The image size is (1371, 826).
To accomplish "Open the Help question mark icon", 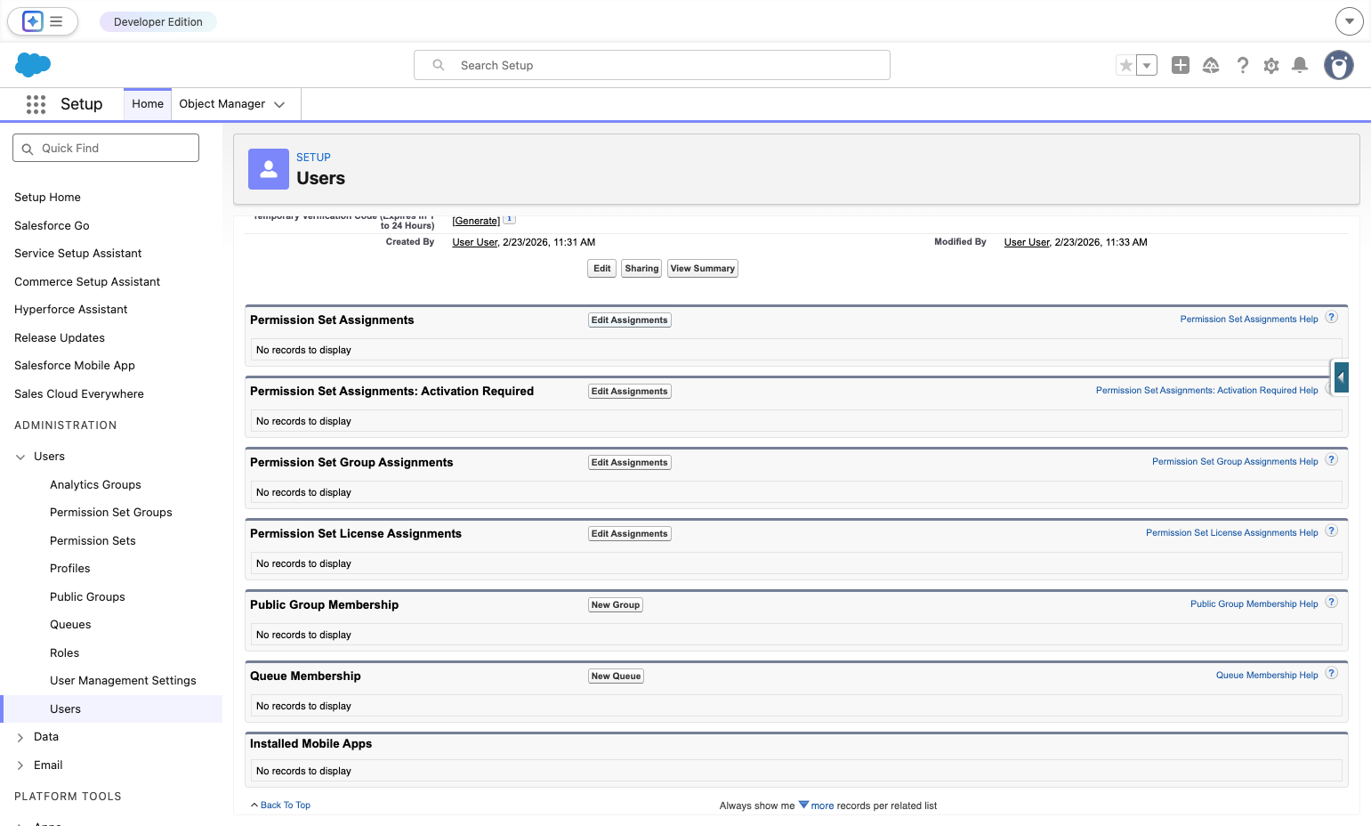I will (x=1243, y=65).
